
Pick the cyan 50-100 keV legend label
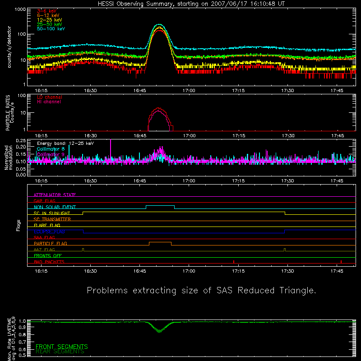point(51,29)
